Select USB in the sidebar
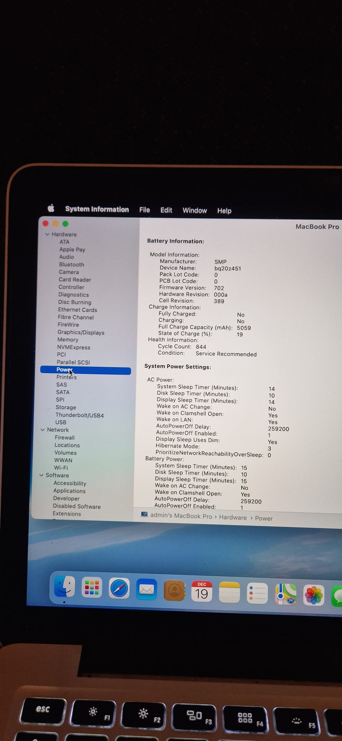The height and width of the screenshot is (741, 342). click(x=61, y=422)
